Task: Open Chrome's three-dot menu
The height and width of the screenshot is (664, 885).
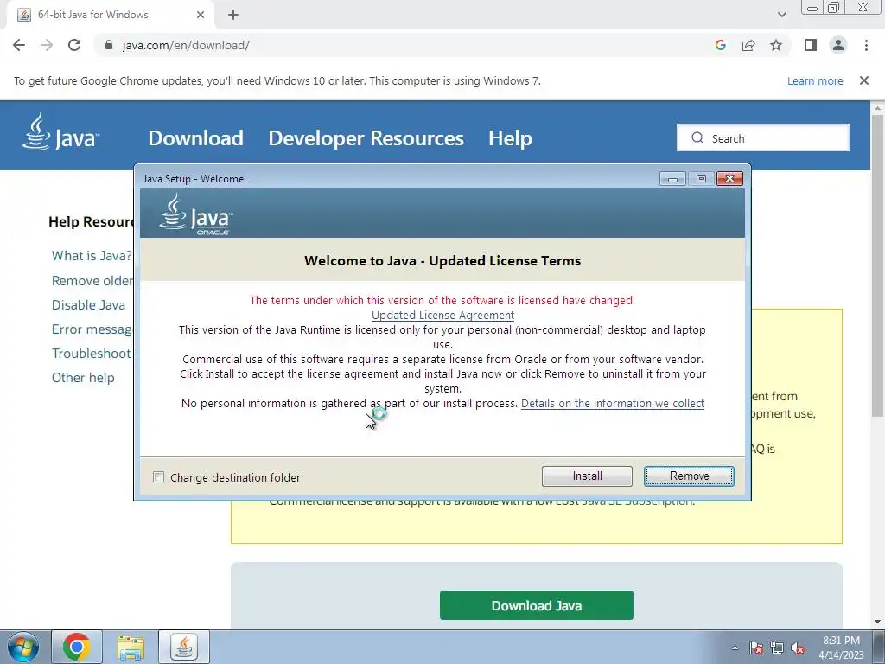Action: click(866, 45)
